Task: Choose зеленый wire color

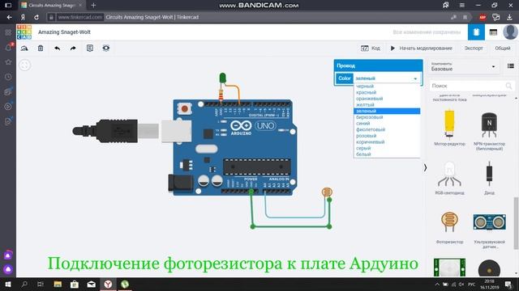Action: click(387, 111)
